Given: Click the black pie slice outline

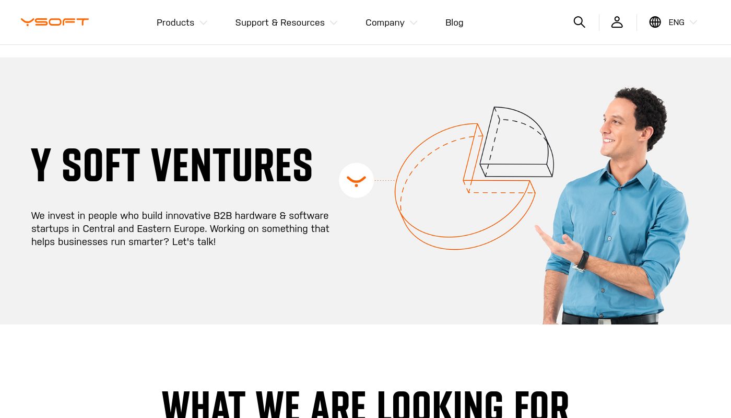Looking at the screenshot, I should click(x=517, y=142).
